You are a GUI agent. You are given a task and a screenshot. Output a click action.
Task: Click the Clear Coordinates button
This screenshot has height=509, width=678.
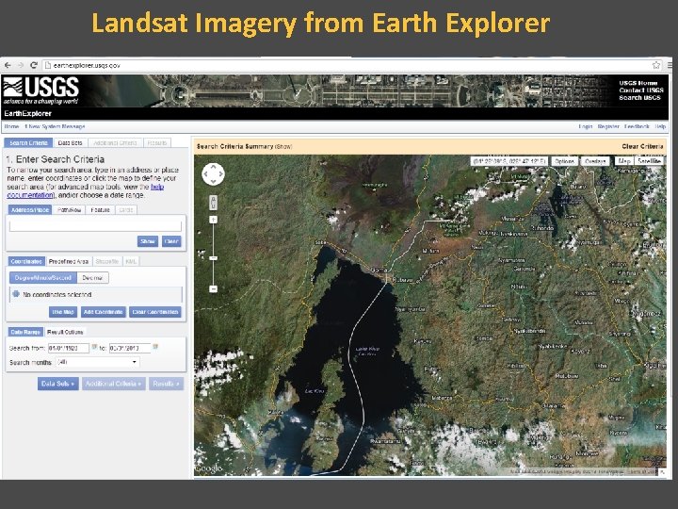[155, 312]
